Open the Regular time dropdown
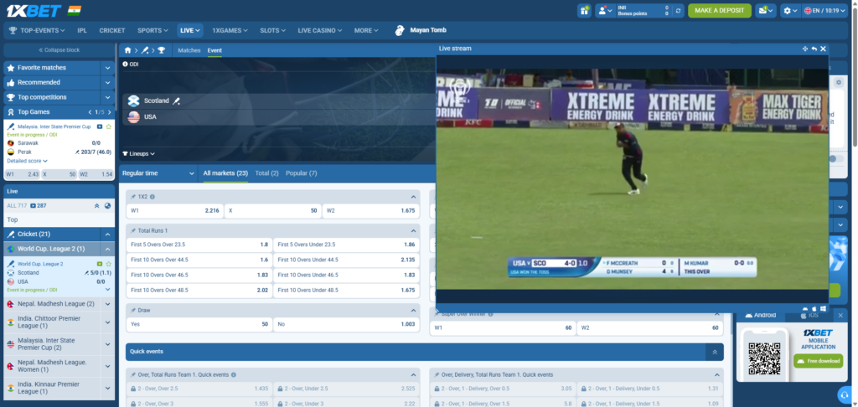Viewport: 858px width, 407px height. pyautogui.click(x=158, y=173)
